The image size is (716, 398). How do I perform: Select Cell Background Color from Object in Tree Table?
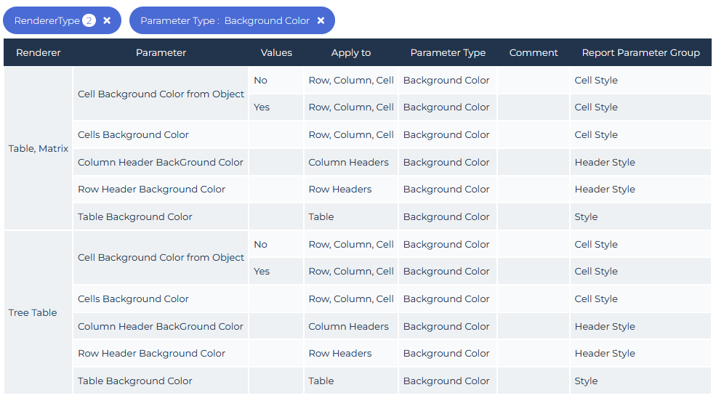pyautogui.click(x=161, y=258)
